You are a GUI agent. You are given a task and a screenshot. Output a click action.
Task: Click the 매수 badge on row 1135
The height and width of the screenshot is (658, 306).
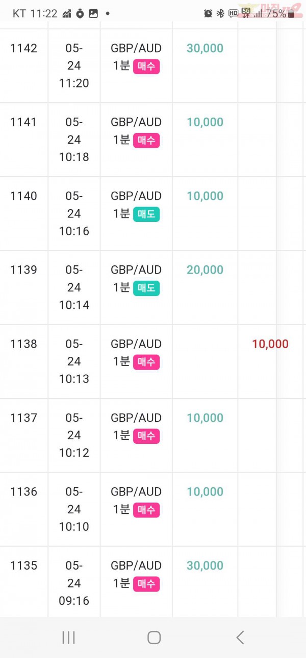(146, 584)
